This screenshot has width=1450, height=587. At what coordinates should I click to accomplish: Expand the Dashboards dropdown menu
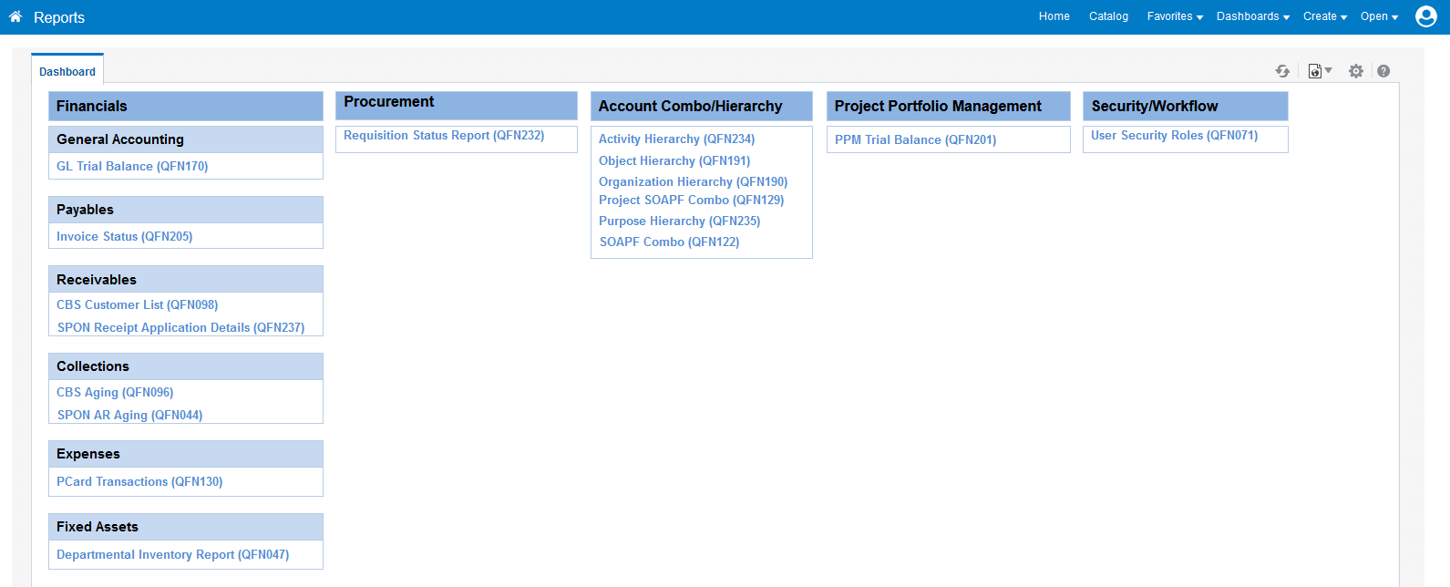point(1252,16)
